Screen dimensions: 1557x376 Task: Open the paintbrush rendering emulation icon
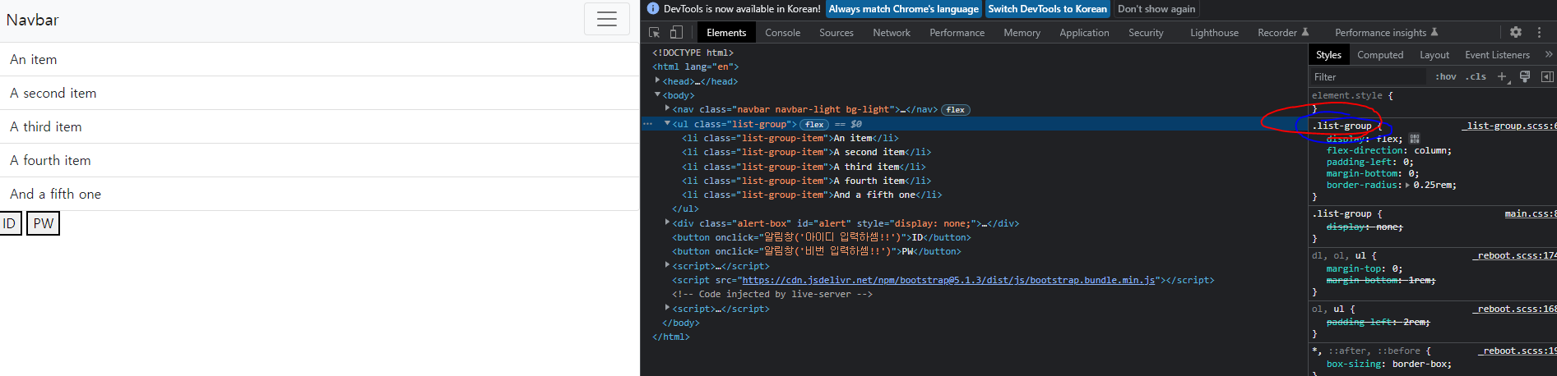click(1525, 76)
